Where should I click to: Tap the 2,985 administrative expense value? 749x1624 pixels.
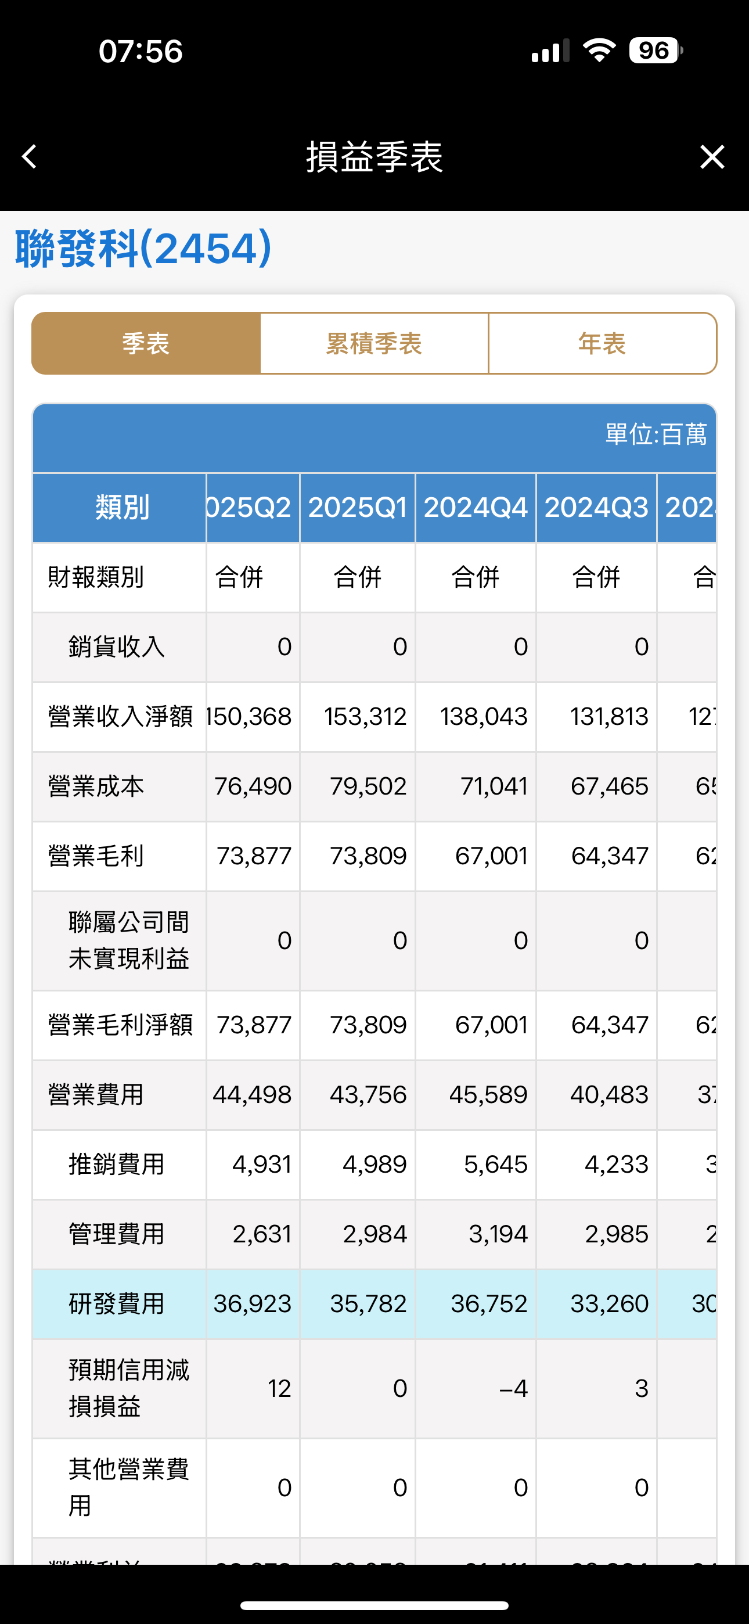click(x=617, y=1234)
